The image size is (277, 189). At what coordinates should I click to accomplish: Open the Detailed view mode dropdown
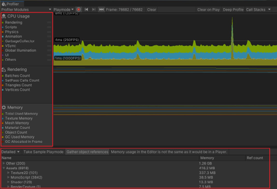(11, 152)
